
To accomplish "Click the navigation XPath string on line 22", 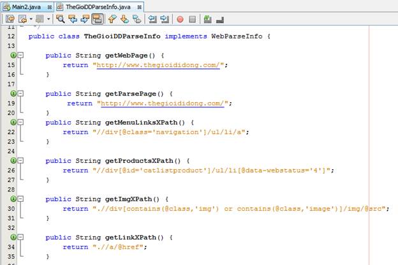I will [x=169, y=132].
